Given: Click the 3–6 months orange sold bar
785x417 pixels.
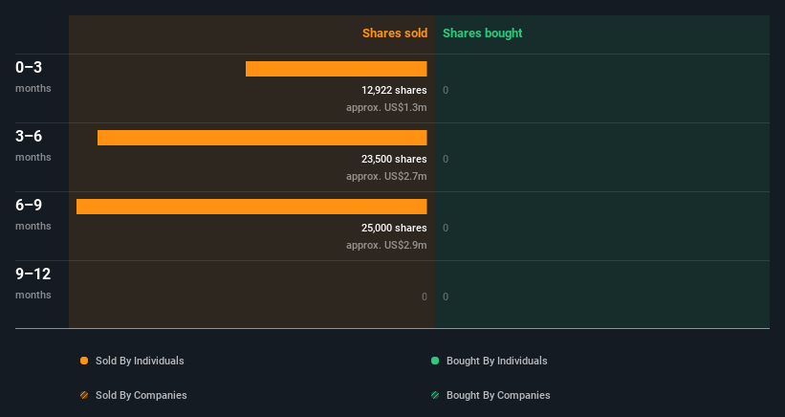Looking at the screenshot, I should tap(262, 138).
